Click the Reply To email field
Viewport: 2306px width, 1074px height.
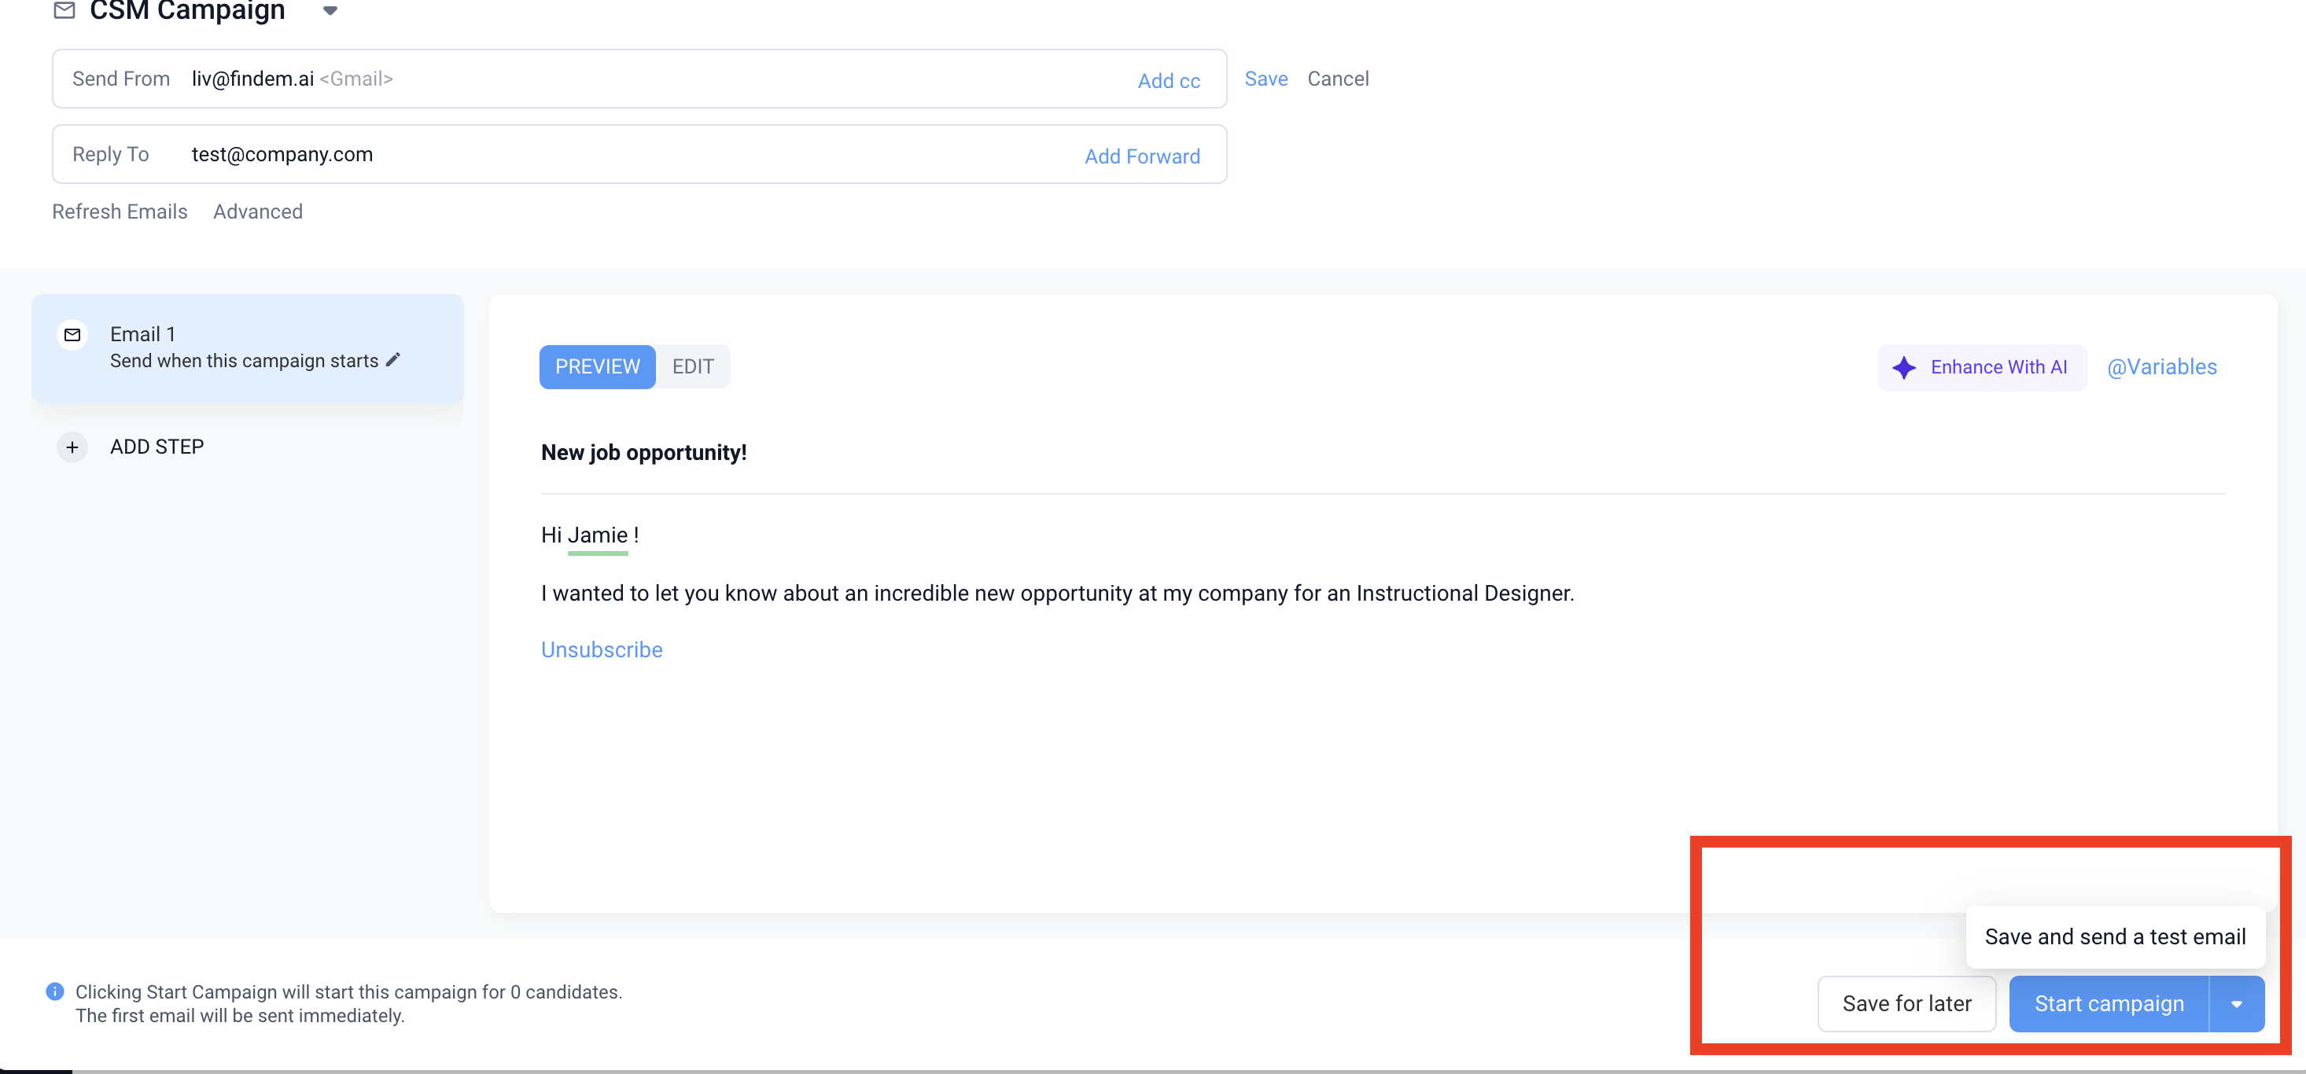pos(639,154)
